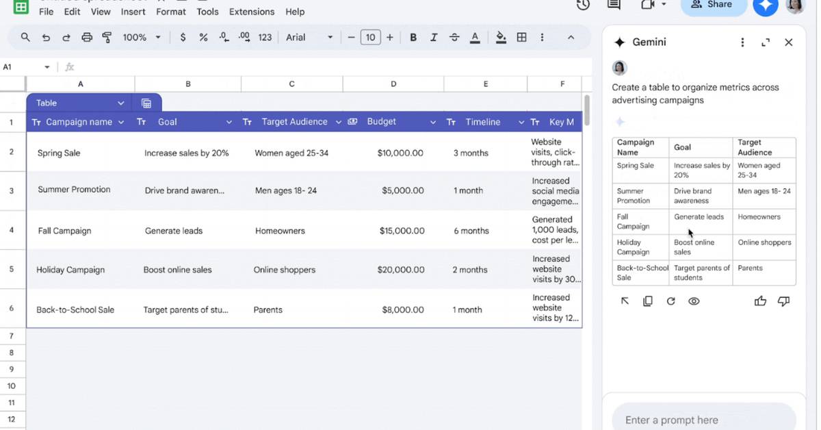Toggle italic text formatting

point(434,38)
